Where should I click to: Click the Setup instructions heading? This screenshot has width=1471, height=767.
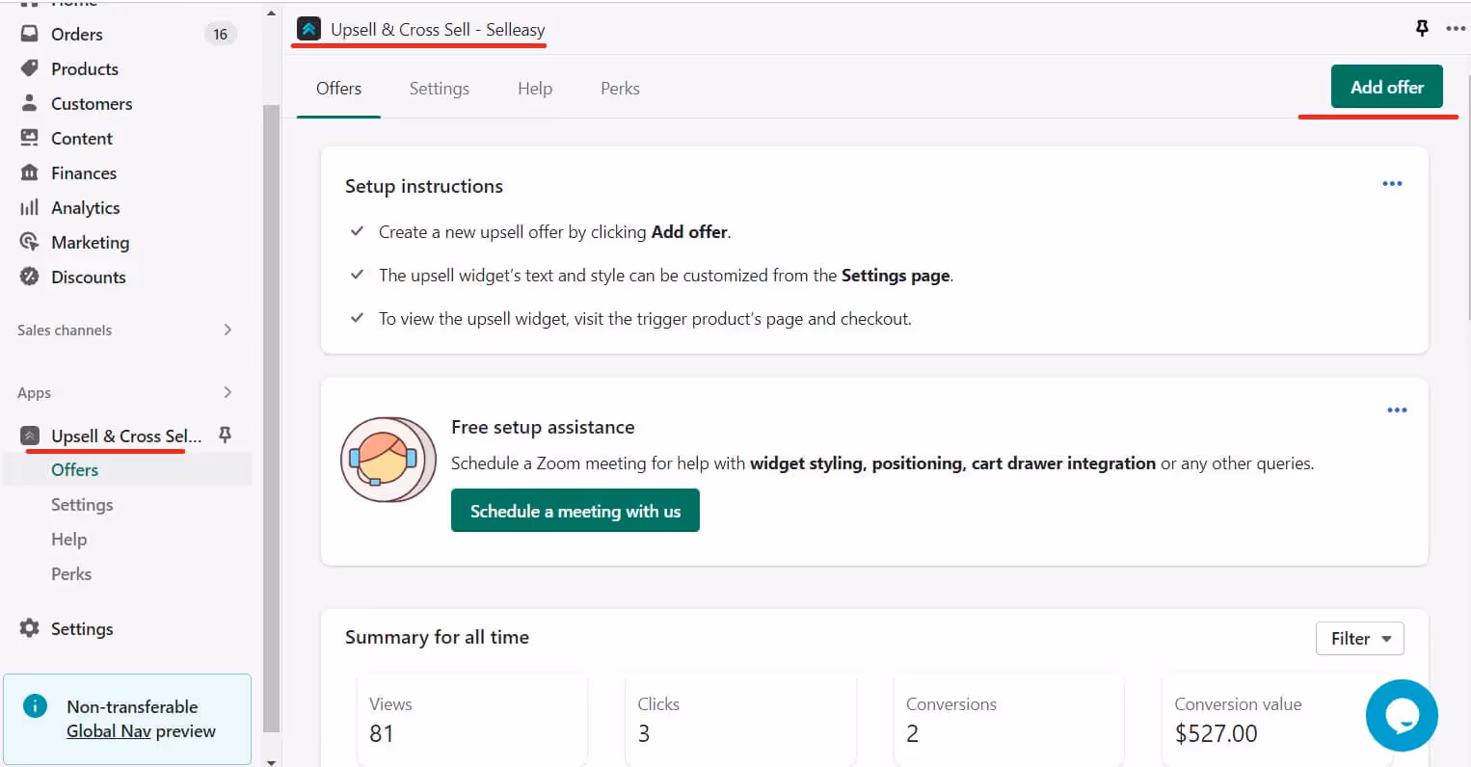[424, 186]
